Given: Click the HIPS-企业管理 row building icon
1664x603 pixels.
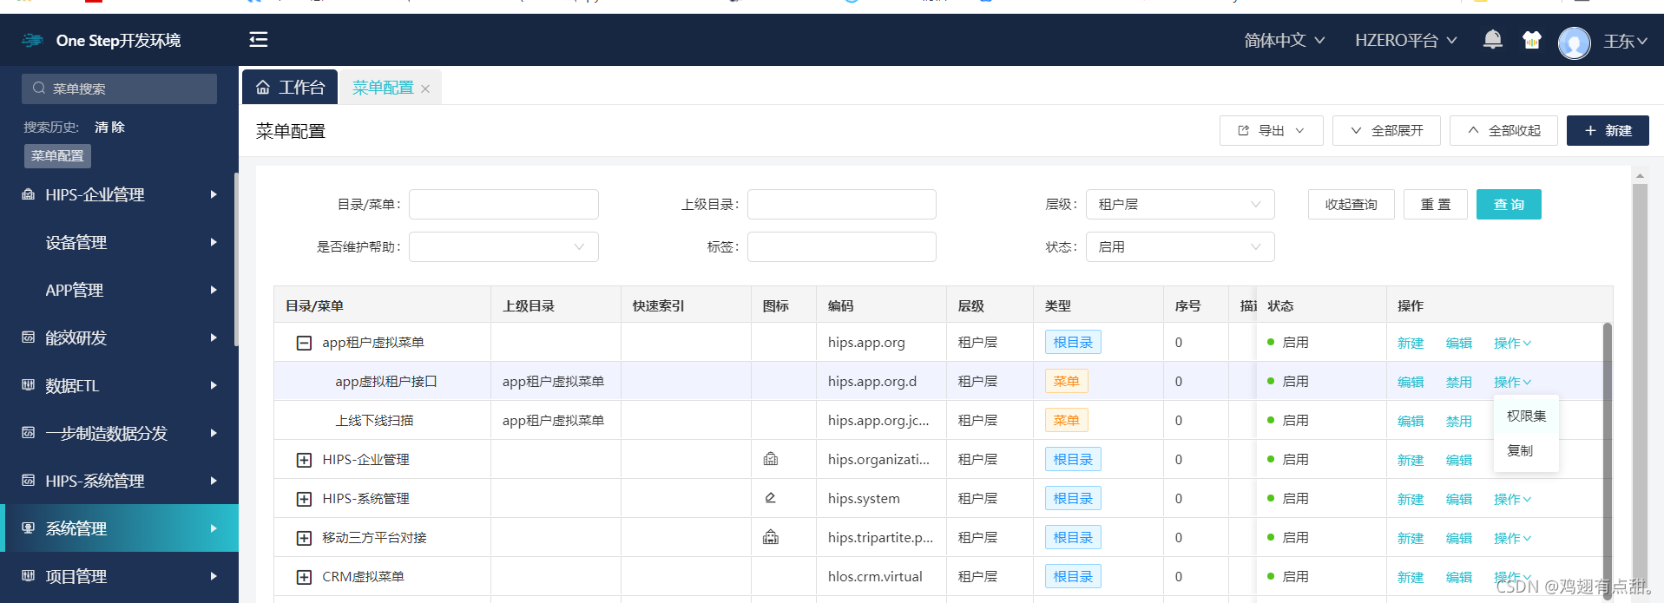Looking at the screenshot, I should (770, 459).
